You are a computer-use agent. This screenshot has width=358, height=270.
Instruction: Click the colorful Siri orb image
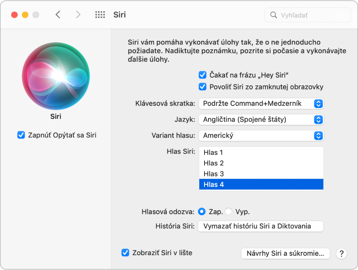point(56,75)
